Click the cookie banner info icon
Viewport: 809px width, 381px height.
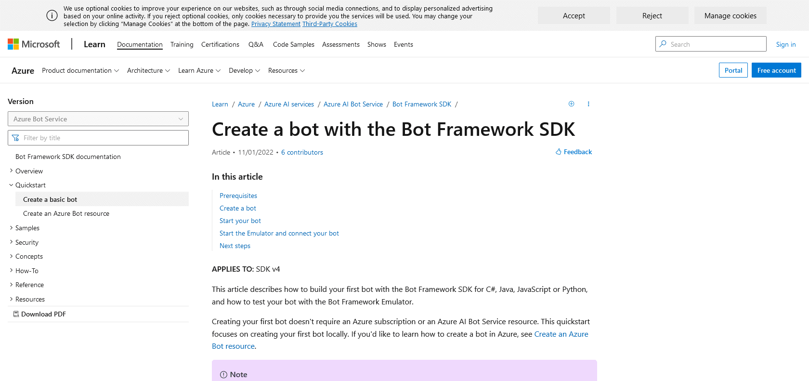tap(52, 15)
